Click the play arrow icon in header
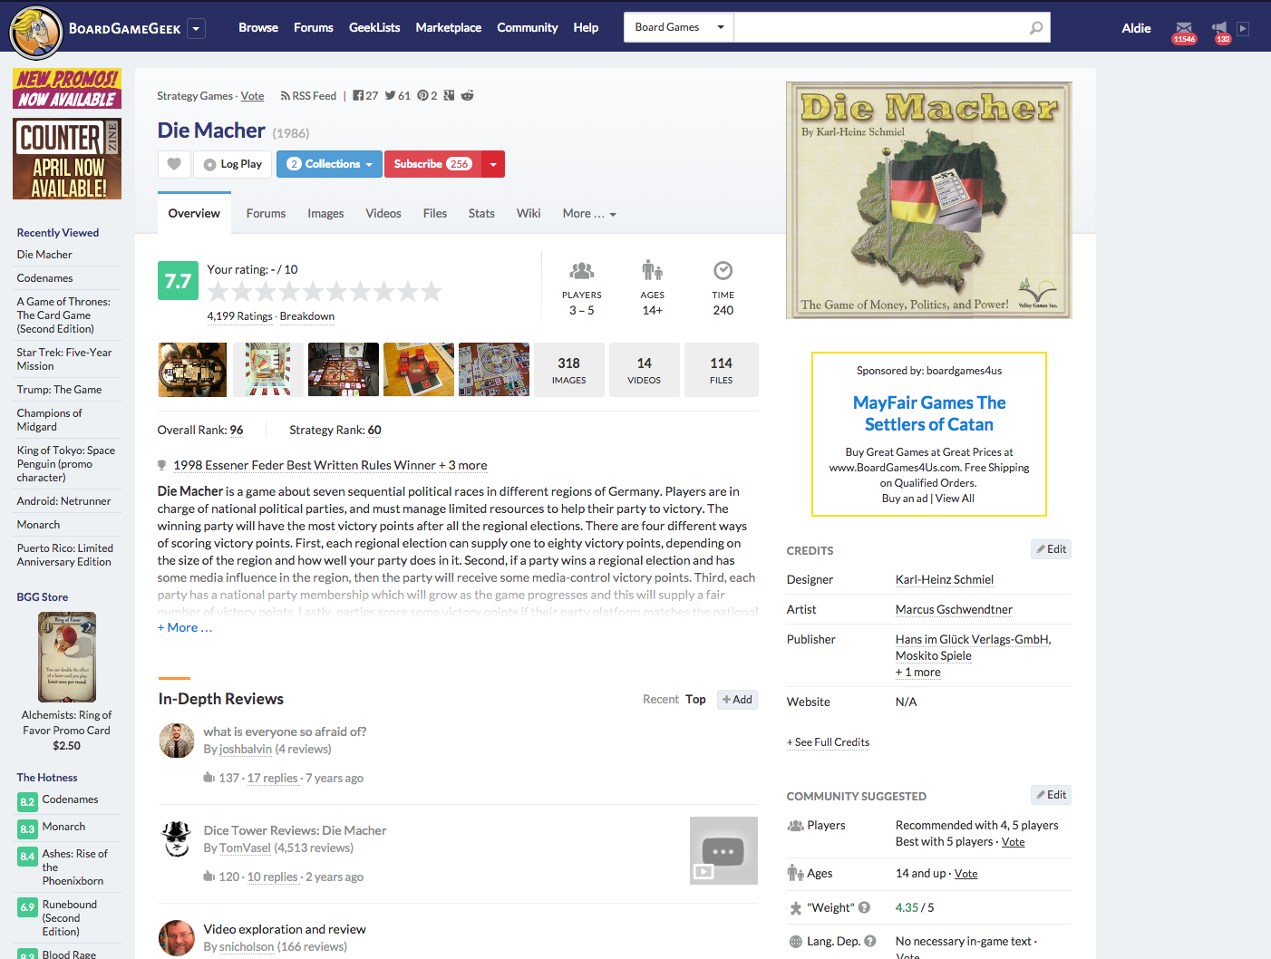This screenshot has height=959, width=1271. click(1243, 28)
